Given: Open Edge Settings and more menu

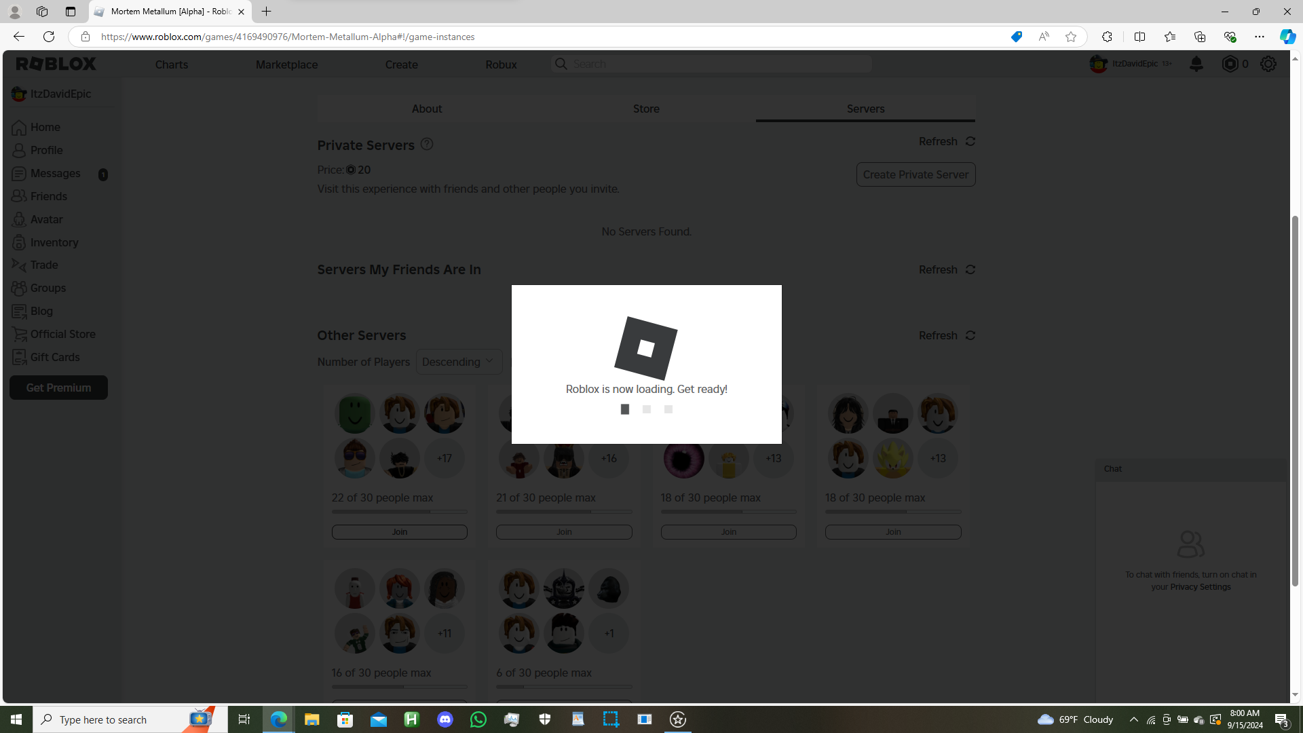Looking at the screenshot, I should click(x=1260, y=37).
